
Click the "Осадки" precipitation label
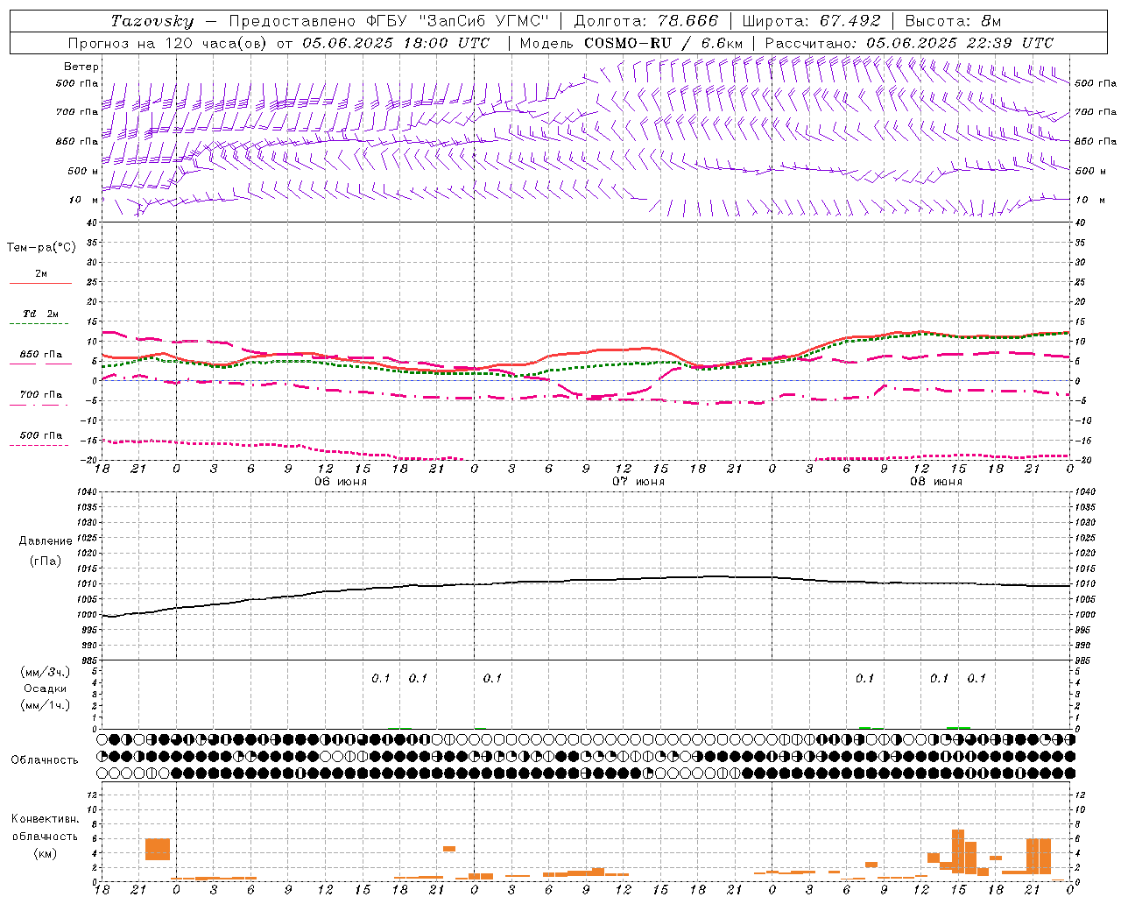(x=46, y=689)
